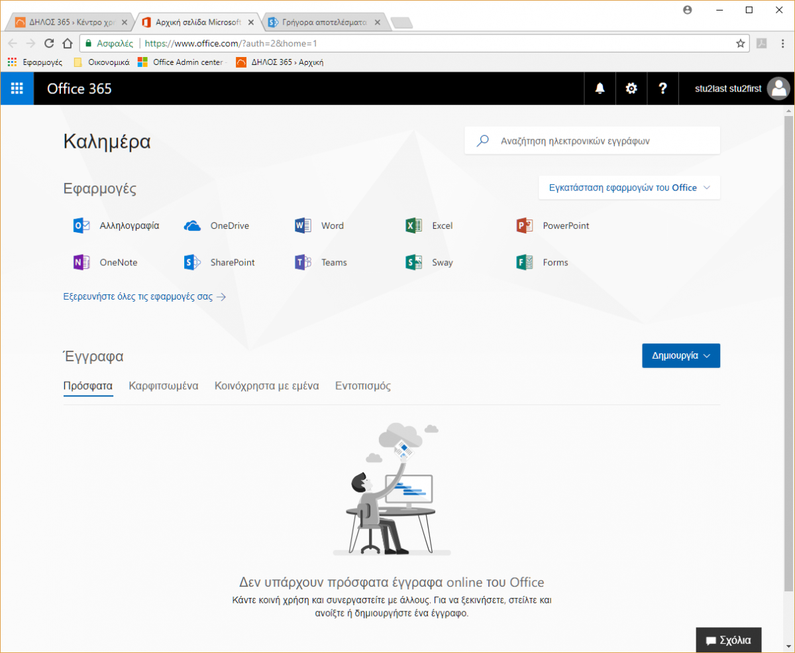Screen dimensions: 795x653
Task: Open the help question mark
Action: point(662,88)
